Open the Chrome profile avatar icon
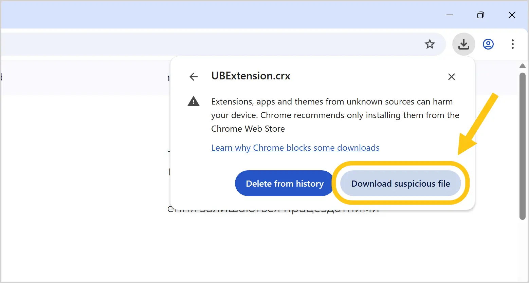This screenshot has height=283, width=529. click(488, 44)
